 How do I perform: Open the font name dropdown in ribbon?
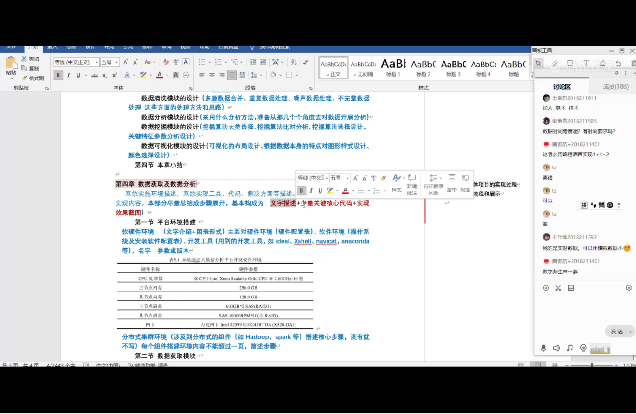[97, 62]
